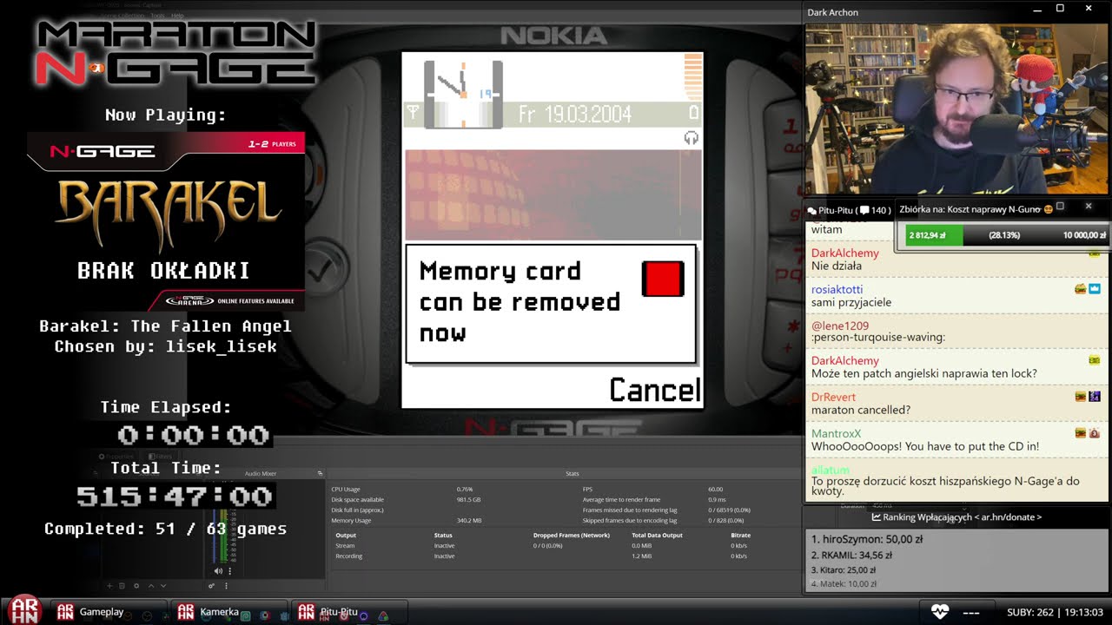Viewport: 1112px width, 625px height.
Task: Add a source with the plus icon
Action: pyautogui.click(x=109, y=586)
